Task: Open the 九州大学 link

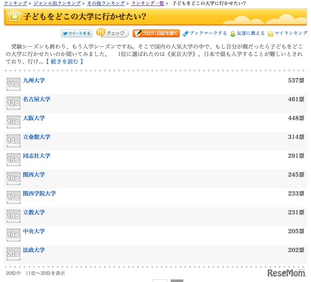Action: [34, 81]
